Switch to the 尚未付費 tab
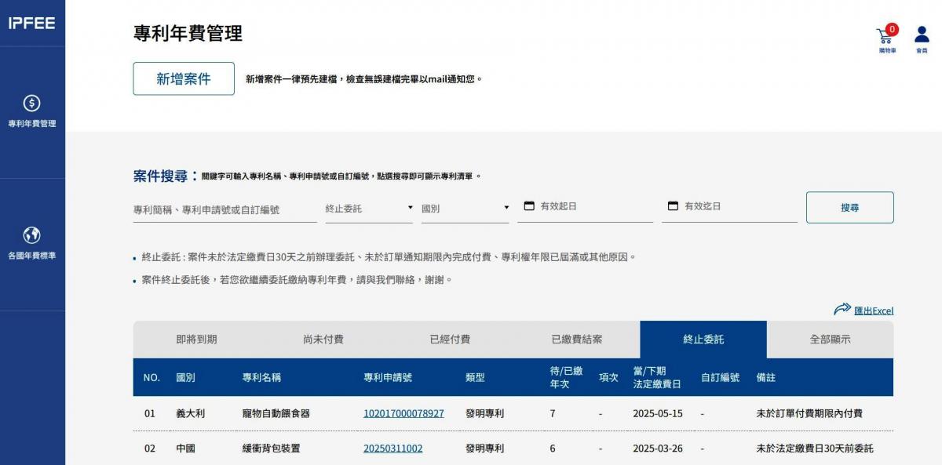 pos(323,340)
